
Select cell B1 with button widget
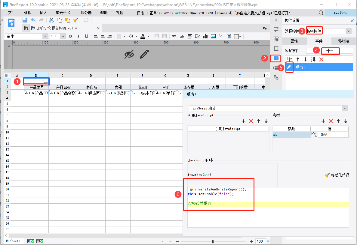pos(36,81)
